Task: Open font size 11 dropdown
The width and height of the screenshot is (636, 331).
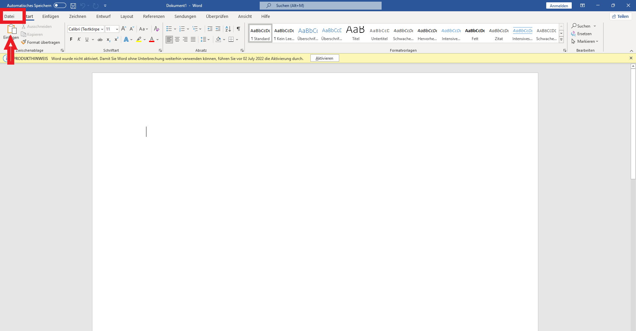Action: coord(117,29)
